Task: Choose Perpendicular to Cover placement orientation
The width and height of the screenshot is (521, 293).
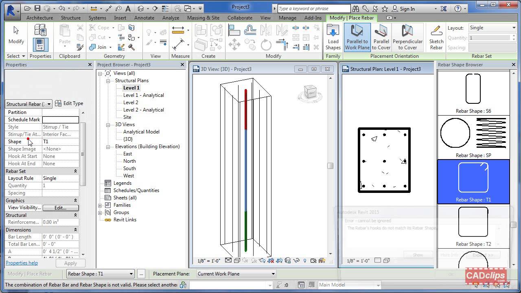Action: tap(408, 37)
